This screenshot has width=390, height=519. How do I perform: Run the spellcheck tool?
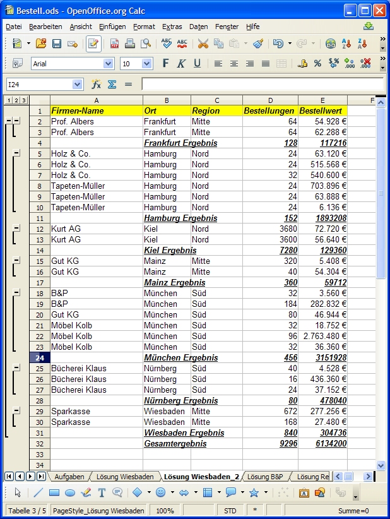167,44
